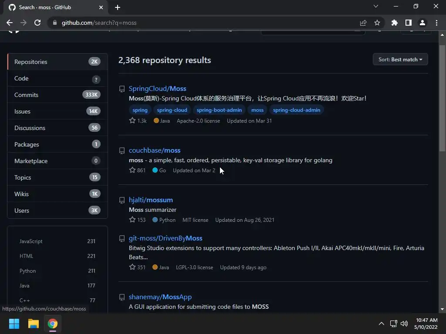Viewport: 446px width, 334px height.
Task: Select the Code results category
Action: (57, 78)
